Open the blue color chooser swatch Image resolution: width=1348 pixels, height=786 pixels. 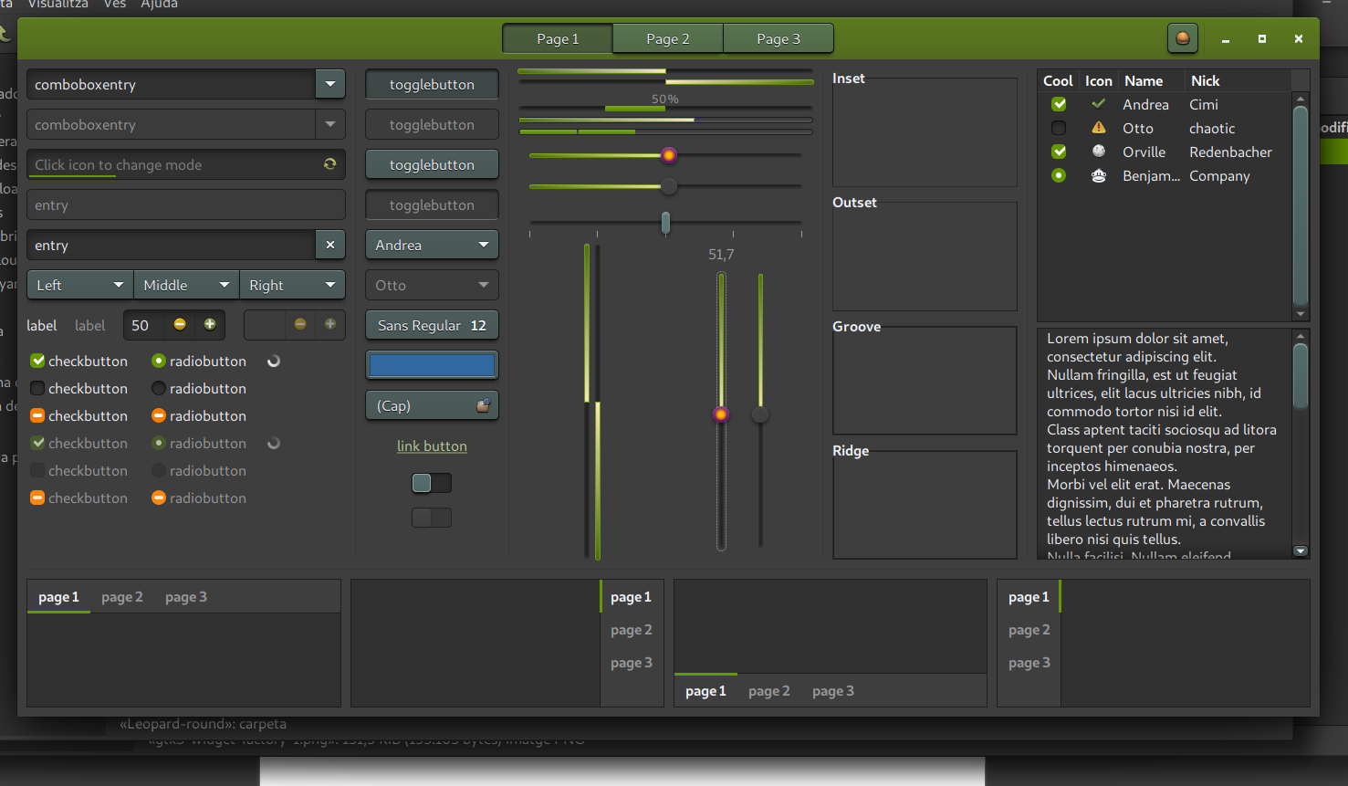point(432,365)
